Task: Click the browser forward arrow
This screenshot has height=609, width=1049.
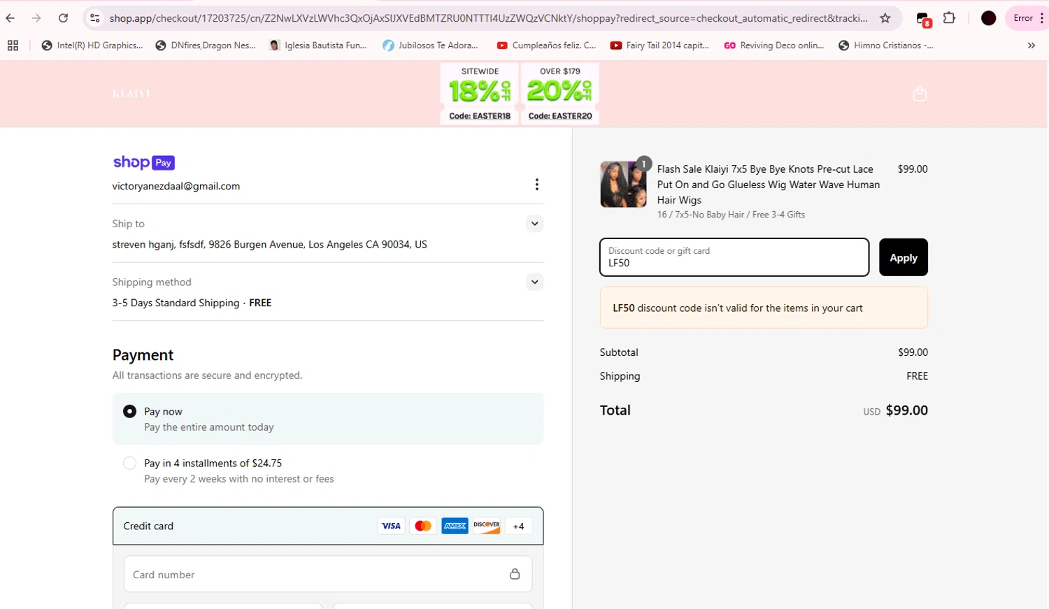Action: 36,18
